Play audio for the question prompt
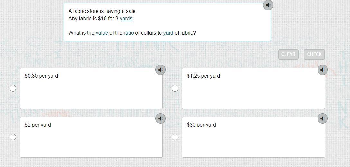The height and width of the screenshot is (167, 350). (x=268, y=5)
